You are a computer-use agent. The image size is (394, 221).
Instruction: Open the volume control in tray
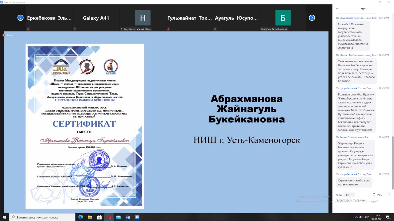[361, 217]
